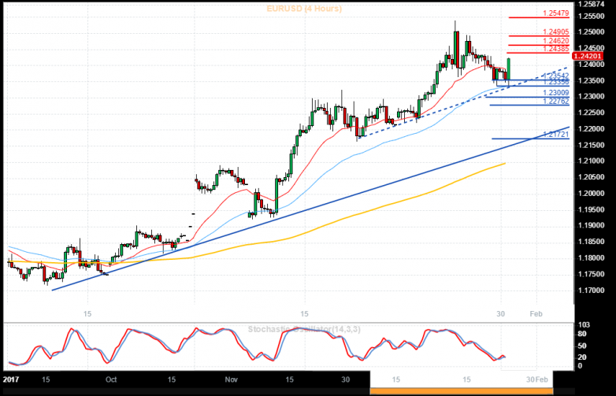Click the 1.22000 price axis value
Screen dimensions: 616x396
[592, 129]
